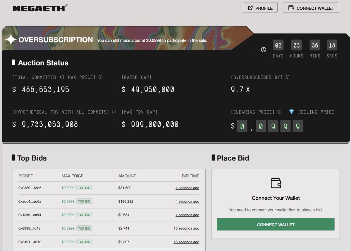This screenshot has height=251, width=351.
Task: Open bid time link for 0x13a9...ea54
Action: [x=187, y=215]
